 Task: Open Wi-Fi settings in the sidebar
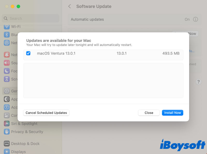[x=16, y=27]
